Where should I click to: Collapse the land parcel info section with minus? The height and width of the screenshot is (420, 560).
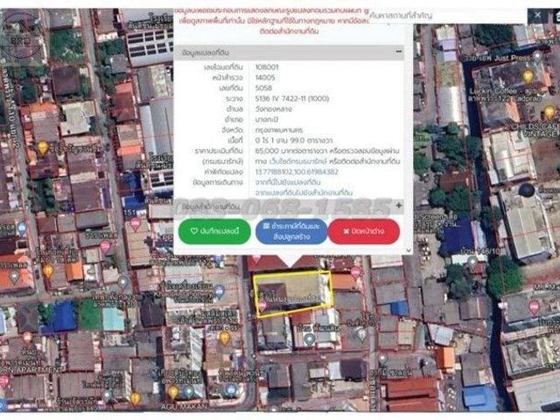coord(399,52)
